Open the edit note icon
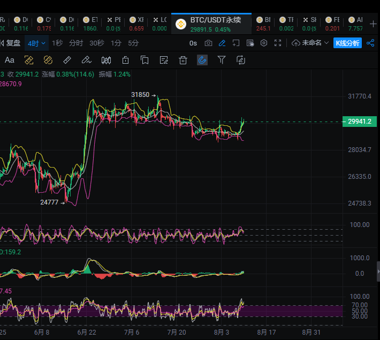Viewport: 380px width, 340px height. (x=164, y=60)
